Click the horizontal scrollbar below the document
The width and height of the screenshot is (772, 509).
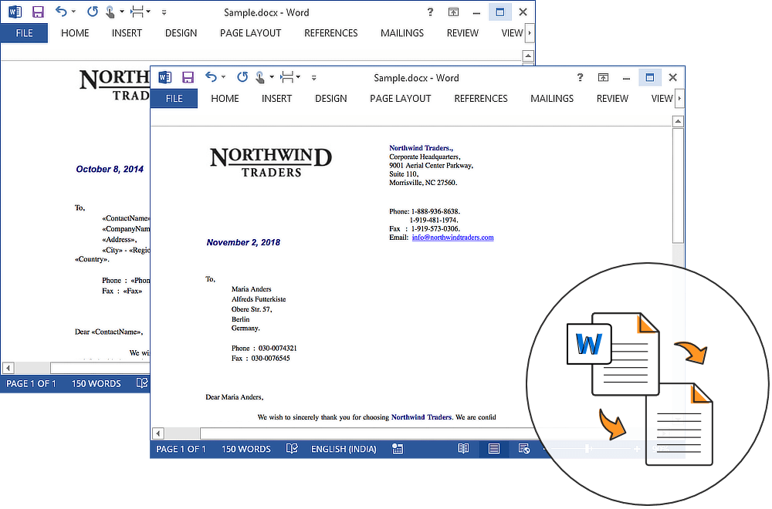[347, 433]
